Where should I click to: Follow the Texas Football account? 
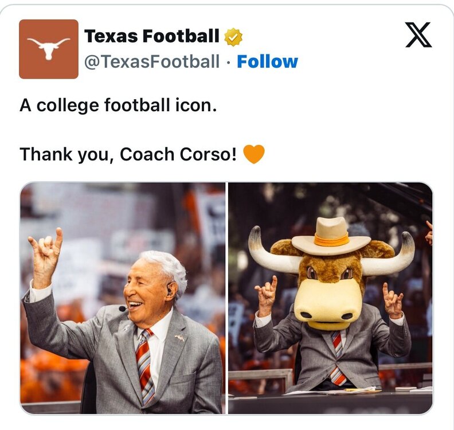point(267,61)
